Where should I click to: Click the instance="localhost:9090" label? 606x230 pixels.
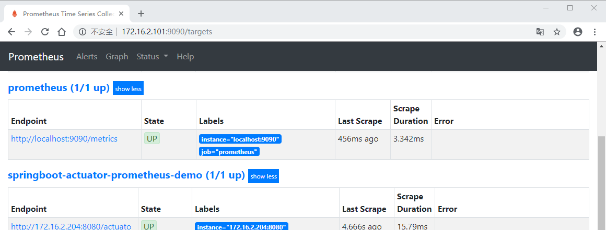[x=240, y=139]
